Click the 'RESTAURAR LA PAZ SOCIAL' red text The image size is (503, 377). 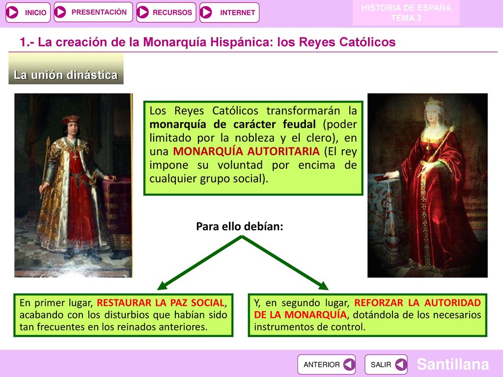coord(161,302)
